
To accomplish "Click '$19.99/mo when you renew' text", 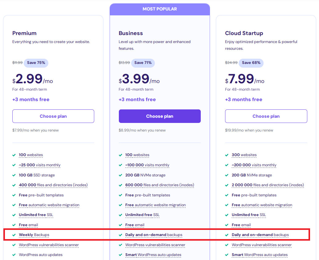I will click(x=249, y=130).
